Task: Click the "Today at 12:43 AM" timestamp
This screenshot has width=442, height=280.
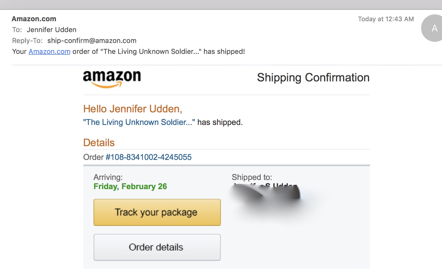Action: pos(385,19)
